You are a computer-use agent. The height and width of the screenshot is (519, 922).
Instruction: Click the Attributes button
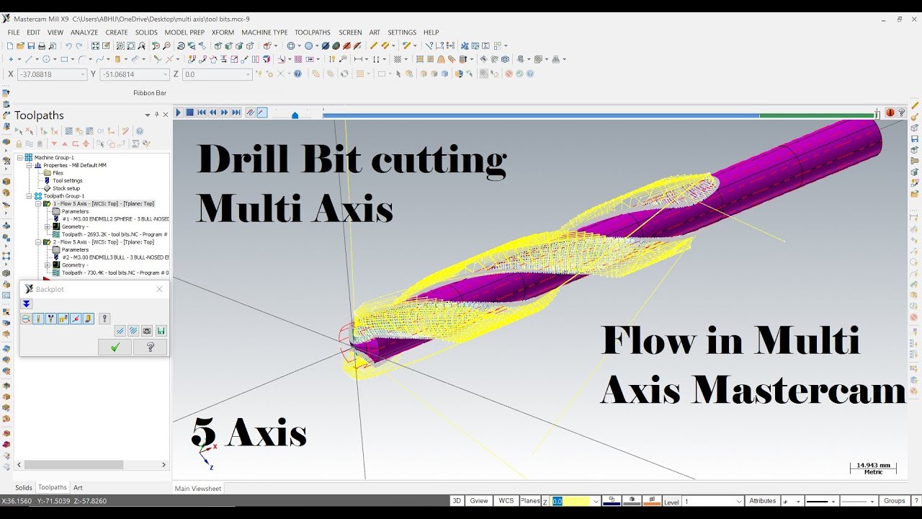click(763, 501)
